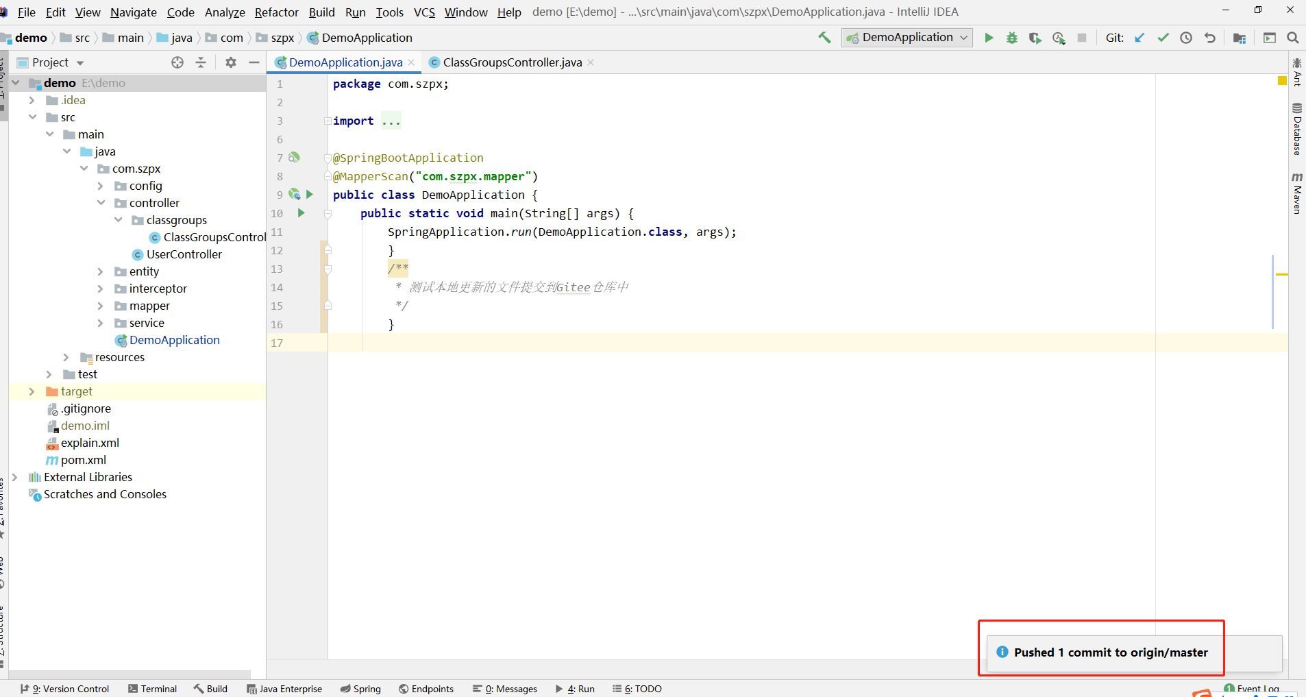Open Messages tool window
The height and width of the screenshot is (697, 1306).
[x=505, y=689]
